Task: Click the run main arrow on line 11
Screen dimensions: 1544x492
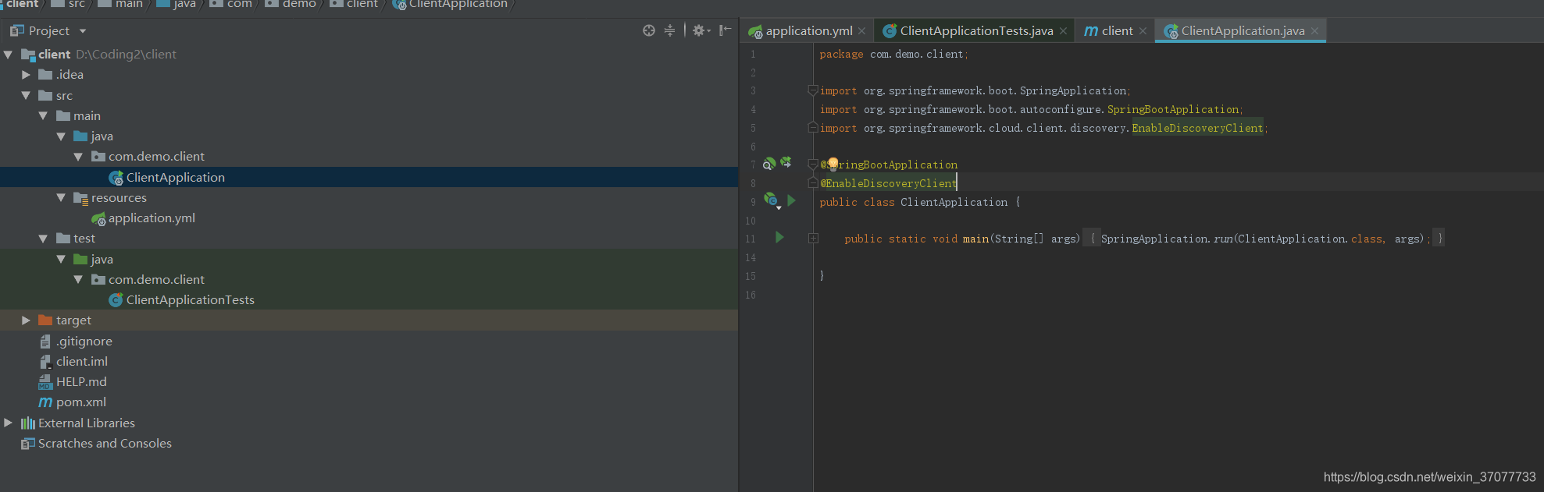Action: [779, 237]
